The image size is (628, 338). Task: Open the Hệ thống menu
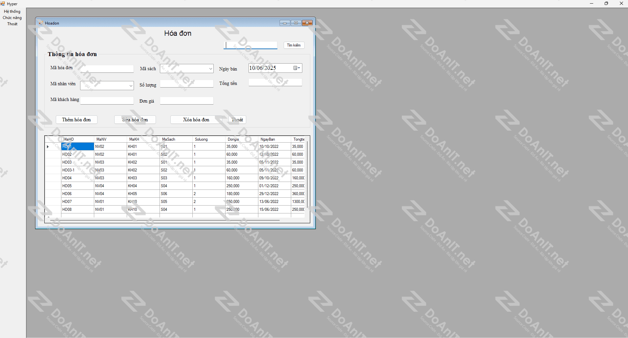click(x=12, y=11)
